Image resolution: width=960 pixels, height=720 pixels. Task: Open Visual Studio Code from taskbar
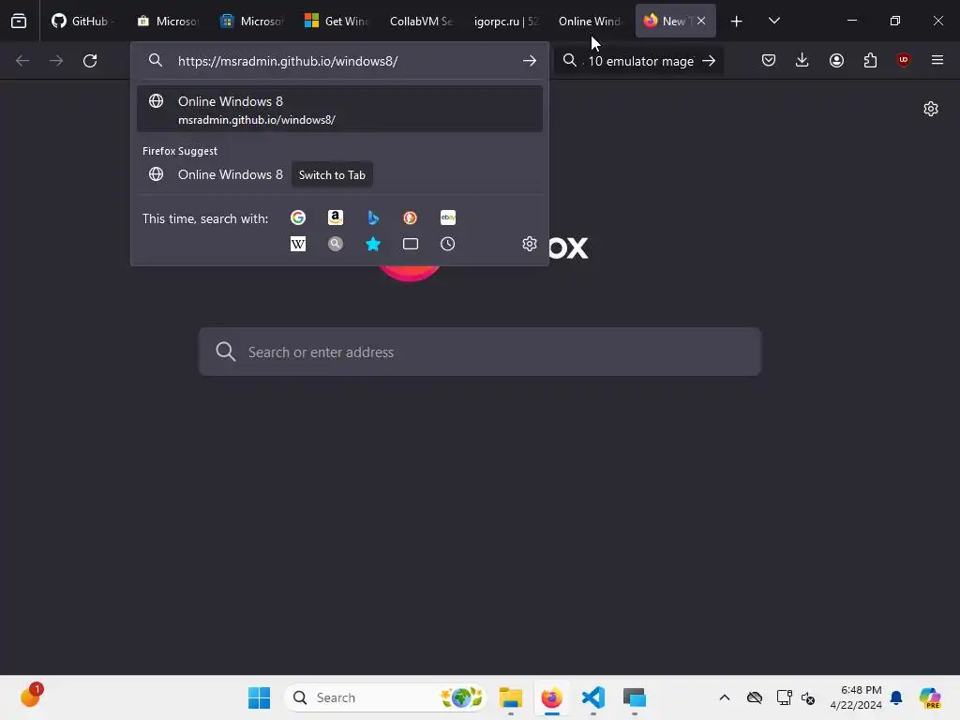[593, 697]
